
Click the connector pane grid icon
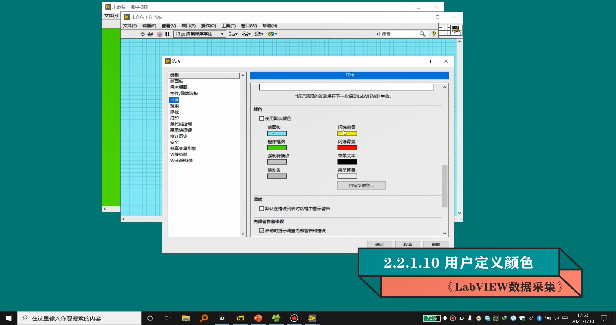click(444, 30)
